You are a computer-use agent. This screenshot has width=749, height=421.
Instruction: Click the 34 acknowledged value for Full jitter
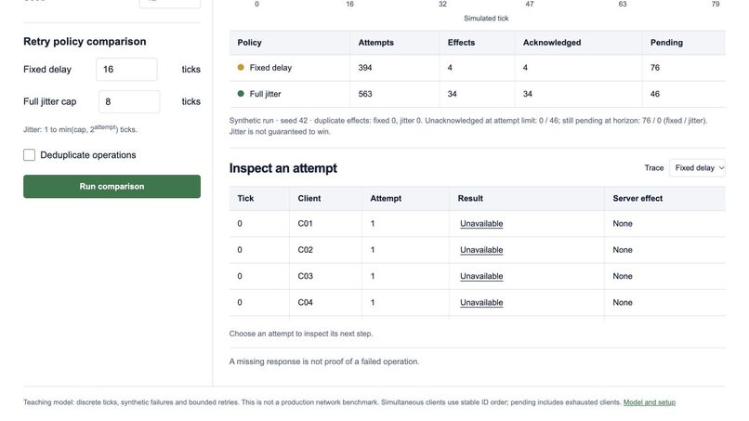pos(527,94)
